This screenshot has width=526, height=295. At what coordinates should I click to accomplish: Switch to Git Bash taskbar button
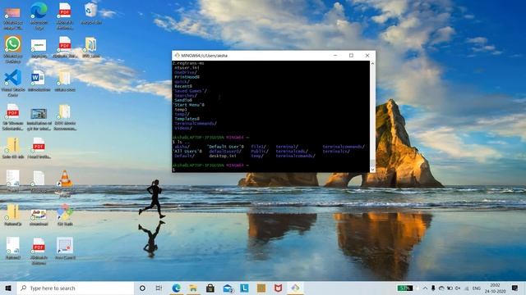click(295, 288)
